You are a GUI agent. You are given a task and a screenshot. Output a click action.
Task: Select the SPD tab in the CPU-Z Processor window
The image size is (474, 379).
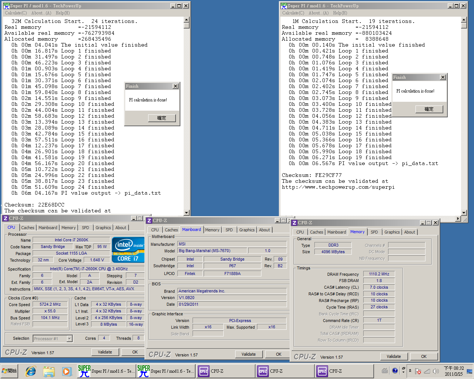(86, 228)
